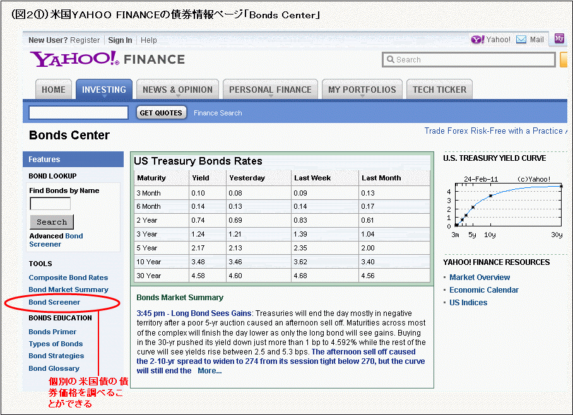
Task: Click the Maturity column header
Action: 151,178
